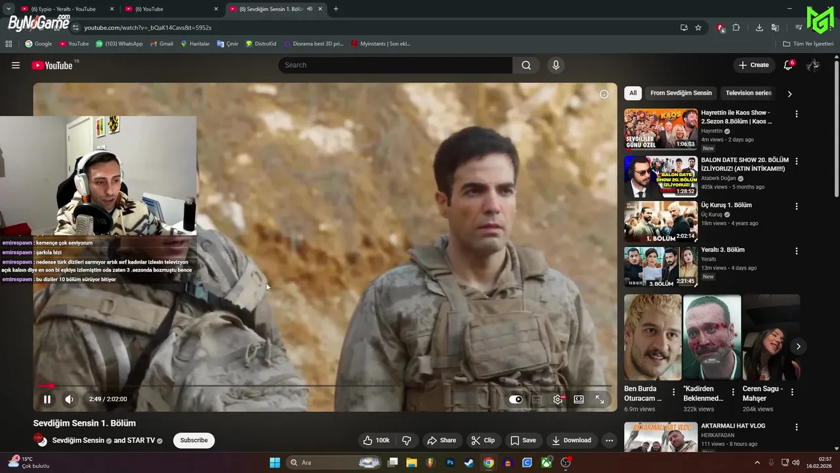Open a new browser tab
Image resolution: width=840 pixels, height=473 pixels.
[x=336, y=9]
